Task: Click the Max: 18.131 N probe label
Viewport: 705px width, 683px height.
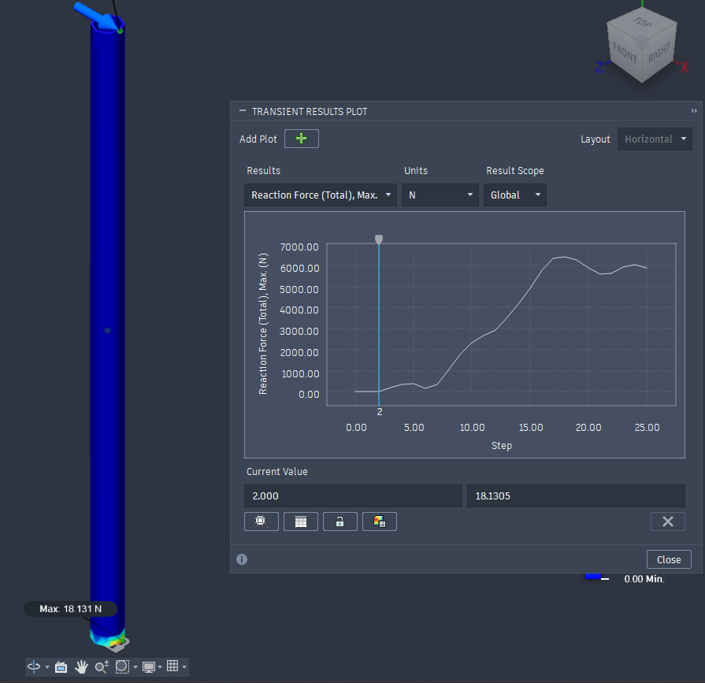Action: (71, 609)
